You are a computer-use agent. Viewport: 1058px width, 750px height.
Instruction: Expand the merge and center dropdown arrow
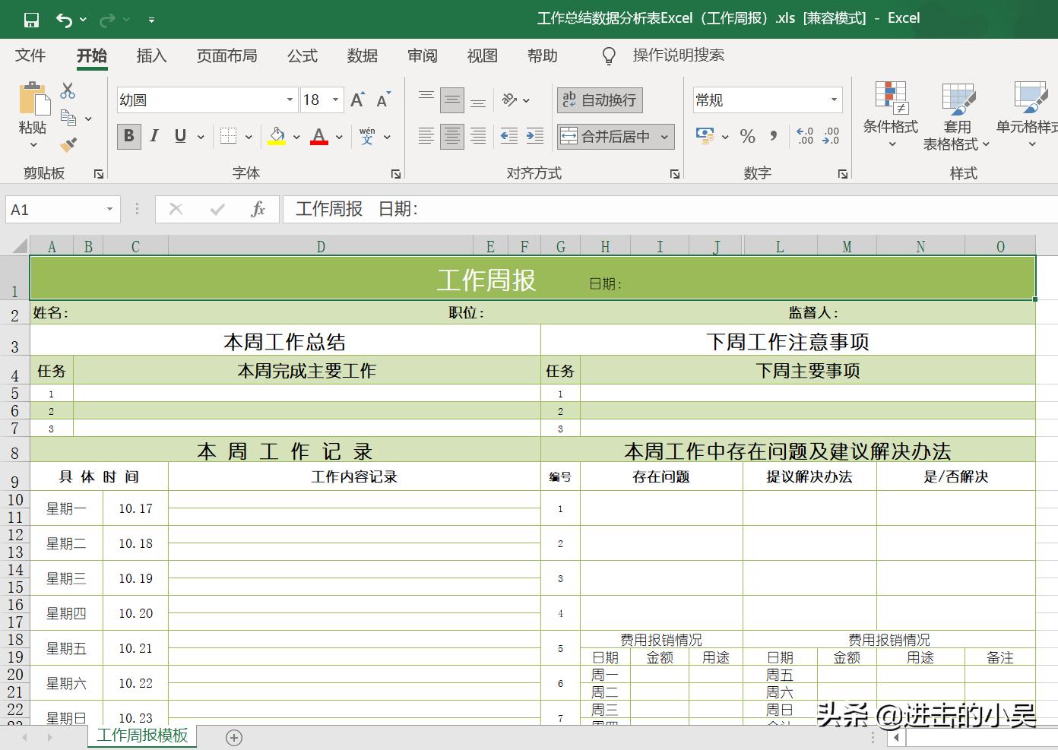coord(665,137)
